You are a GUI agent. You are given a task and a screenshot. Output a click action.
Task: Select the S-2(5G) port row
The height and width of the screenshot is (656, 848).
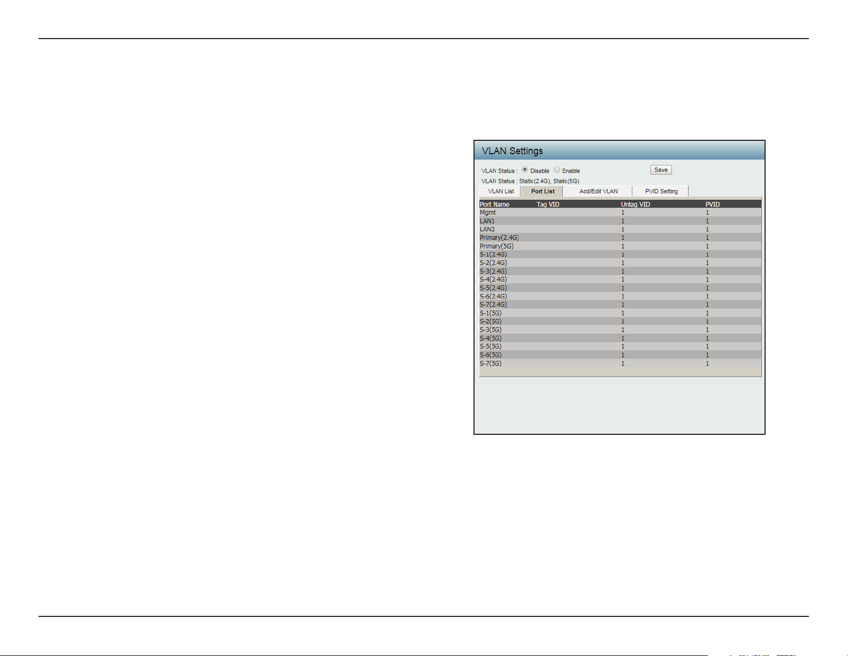(620, 321)
